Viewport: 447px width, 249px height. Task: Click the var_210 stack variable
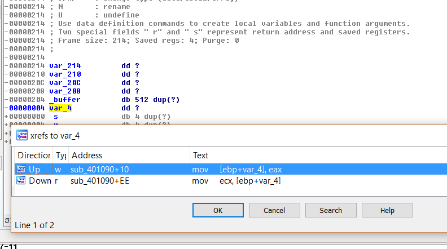tap(65, 74)
